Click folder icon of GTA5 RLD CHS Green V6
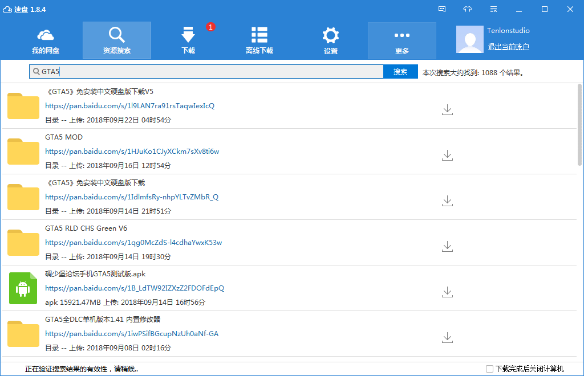The height and width of the screenshot is (376, 584). (x=23, y=243)
